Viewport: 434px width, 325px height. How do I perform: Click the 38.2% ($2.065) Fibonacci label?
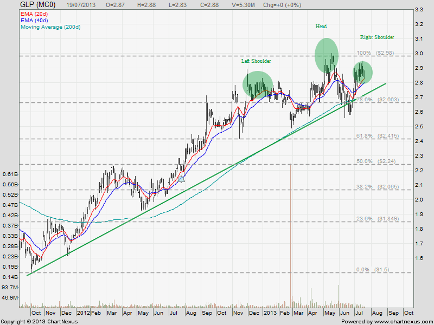(x=378, y=186)
